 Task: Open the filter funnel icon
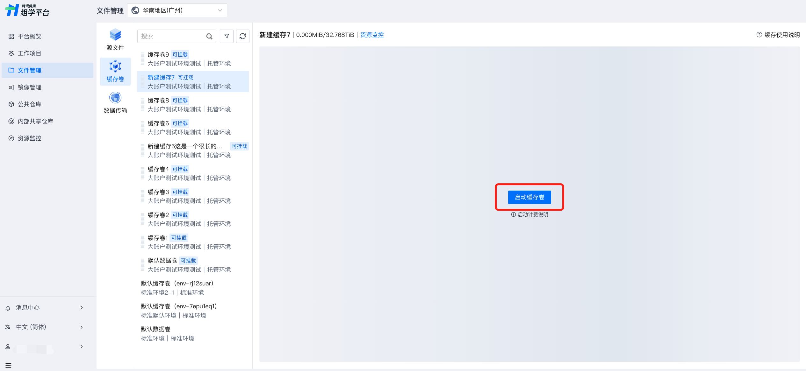coord(227,36)
